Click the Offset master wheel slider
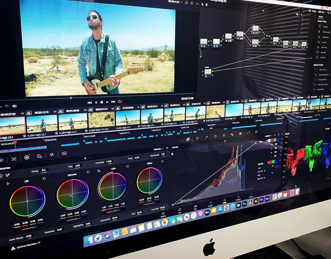The width and height of the screenshot is (331, 259). pyautogui.click(x=149, y=203)
